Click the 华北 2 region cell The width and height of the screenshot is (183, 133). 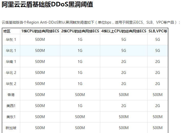coord(11,73)
